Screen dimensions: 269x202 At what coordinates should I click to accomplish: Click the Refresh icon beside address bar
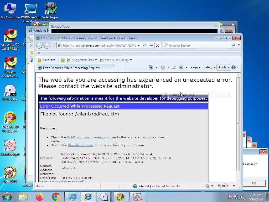tap(151, 45)
